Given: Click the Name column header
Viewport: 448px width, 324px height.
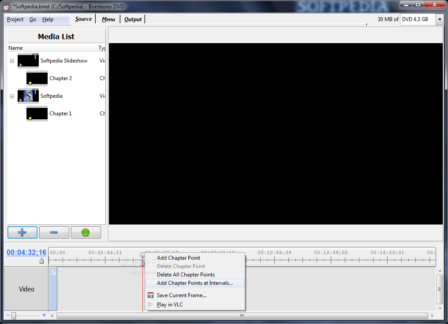Looking at the screenshot, I should (x=52, y=48).
